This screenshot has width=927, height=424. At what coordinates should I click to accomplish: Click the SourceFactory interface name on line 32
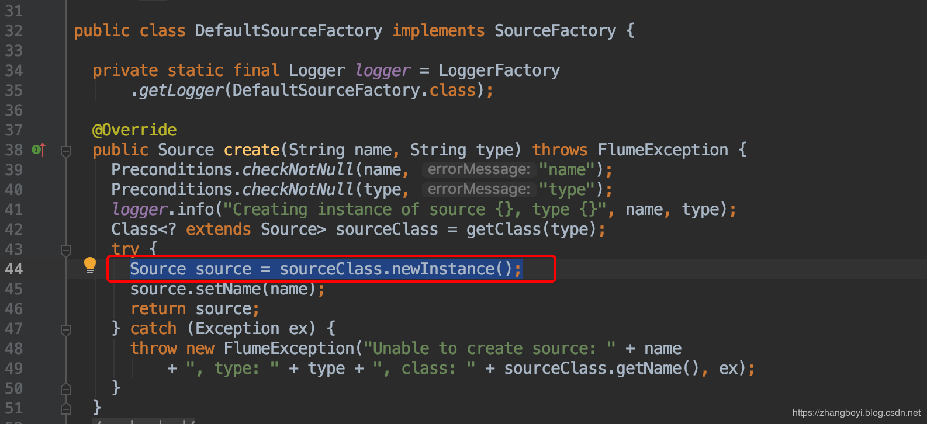555,31
